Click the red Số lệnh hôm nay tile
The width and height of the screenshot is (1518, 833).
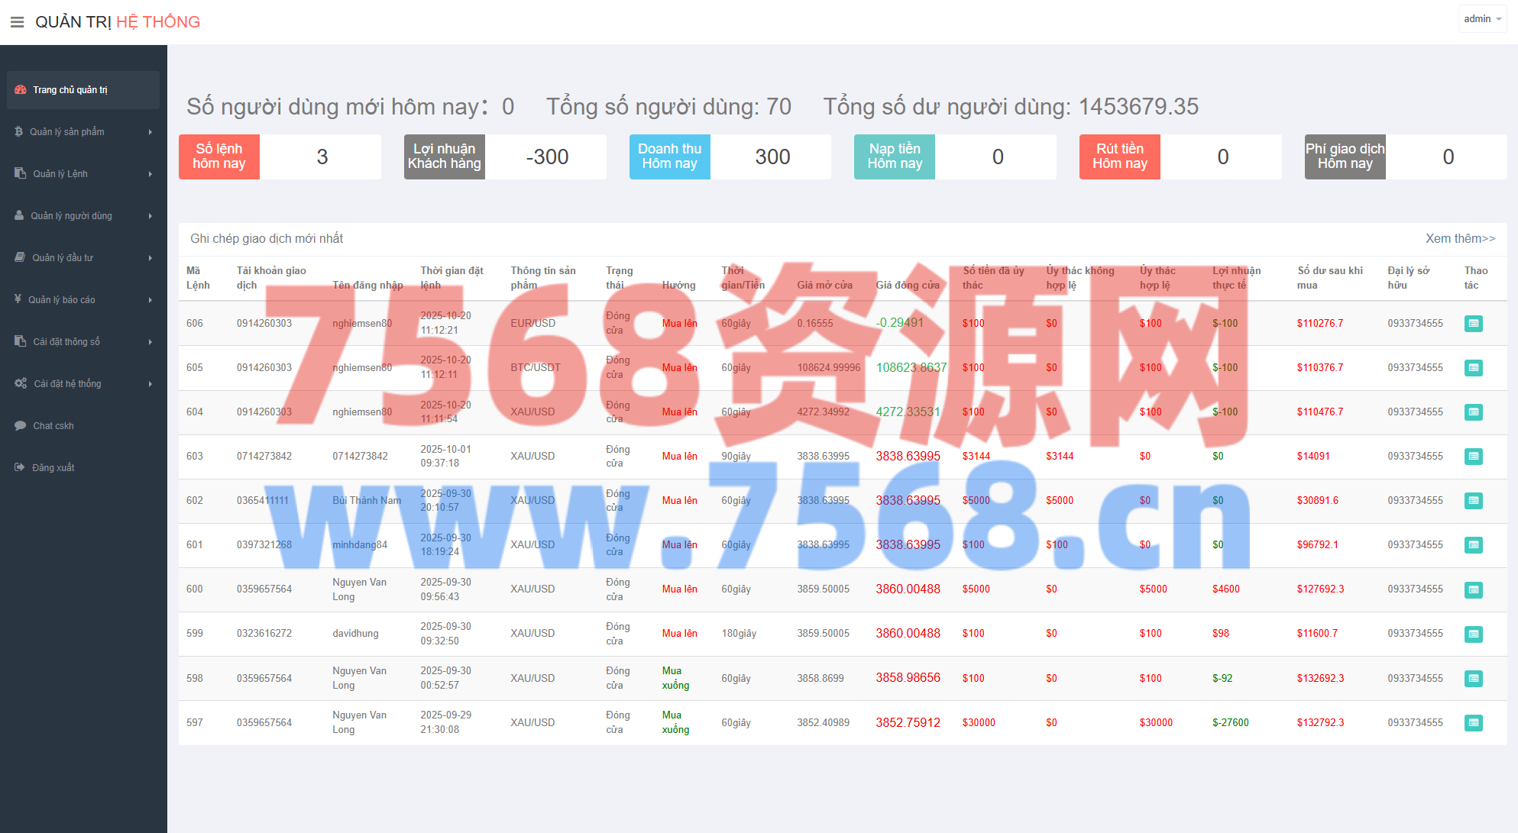pos(219,157)
